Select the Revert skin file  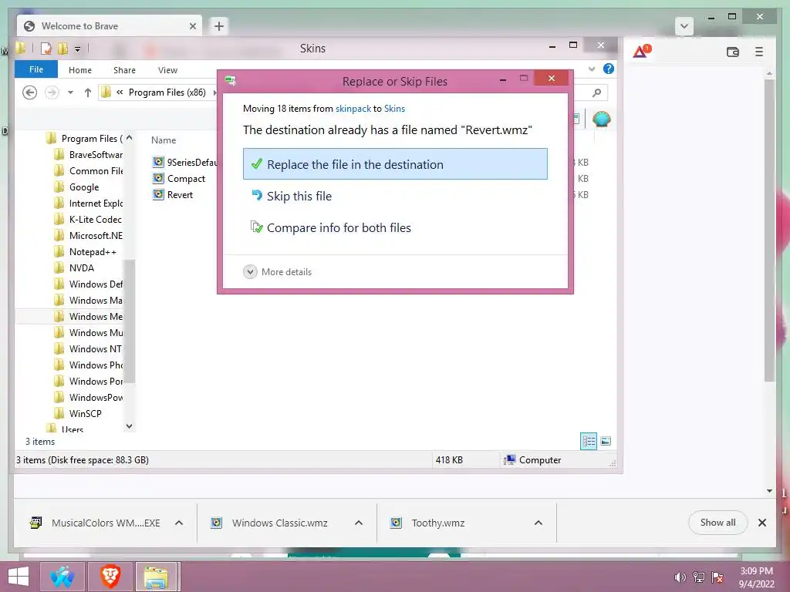point(174,194)
